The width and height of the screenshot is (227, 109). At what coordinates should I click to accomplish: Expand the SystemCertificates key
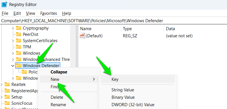(13, 41)
